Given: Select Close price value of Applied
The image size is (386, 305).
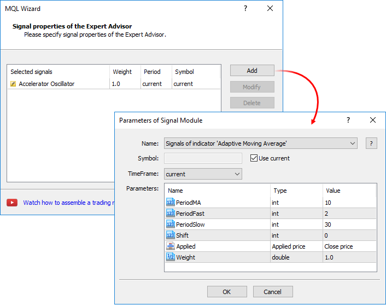Looking at the screenshot, I should click(x=349, y=246).
